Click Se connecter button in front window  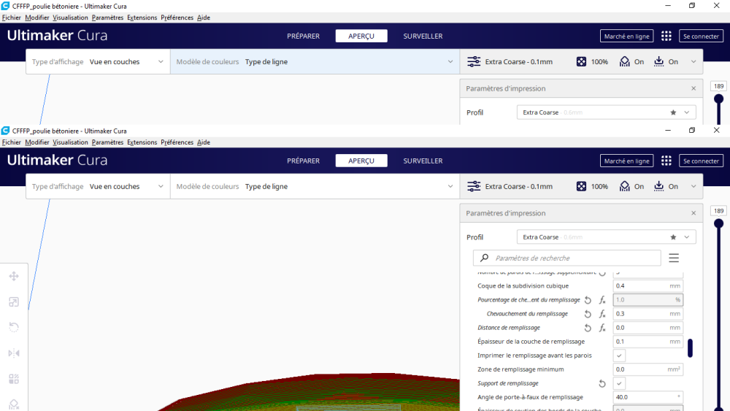click(x=701, y=161)
